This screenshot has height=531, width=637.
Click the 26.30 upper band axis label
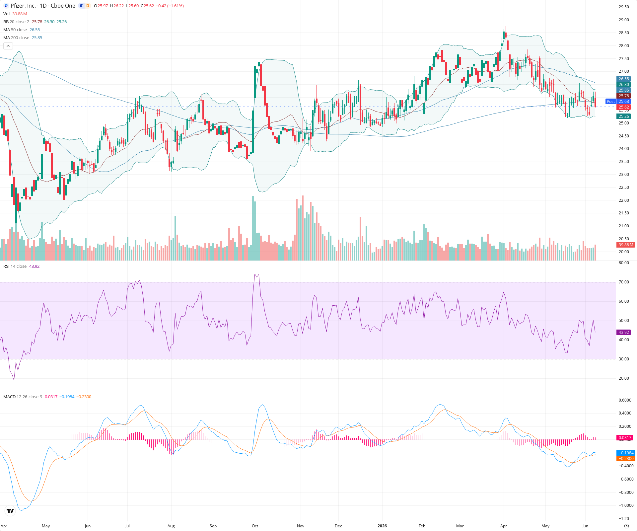click(x=624, y=85)
